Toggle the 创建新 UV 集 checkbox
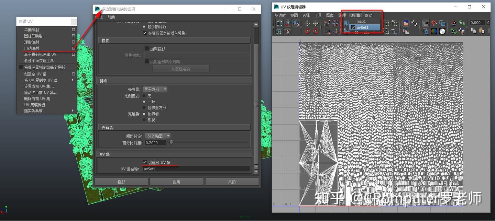The height and width of the screenshot is (221, 495). [x=145, y=162]
